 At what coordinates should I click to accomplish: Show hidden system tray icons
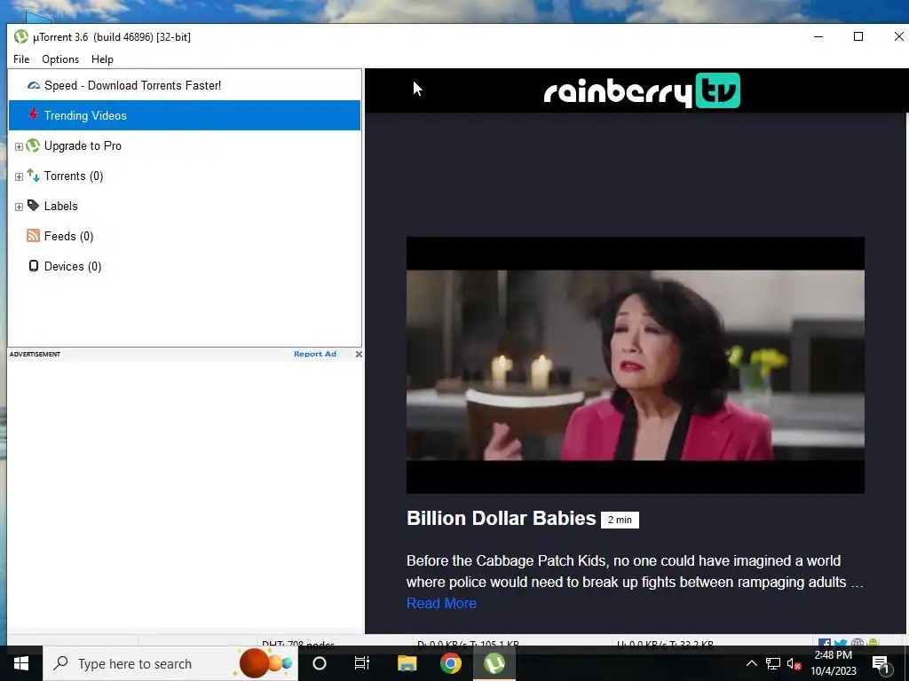point(751,663)
